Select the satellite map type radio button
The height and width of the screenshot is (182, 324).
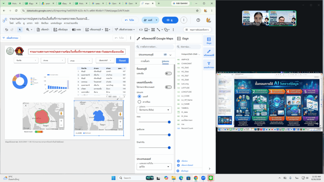coord(139,102)
